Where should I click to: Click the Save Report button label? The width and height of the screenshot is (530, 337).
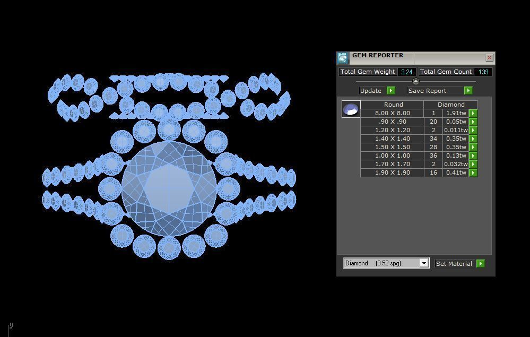tap(436, 91)
